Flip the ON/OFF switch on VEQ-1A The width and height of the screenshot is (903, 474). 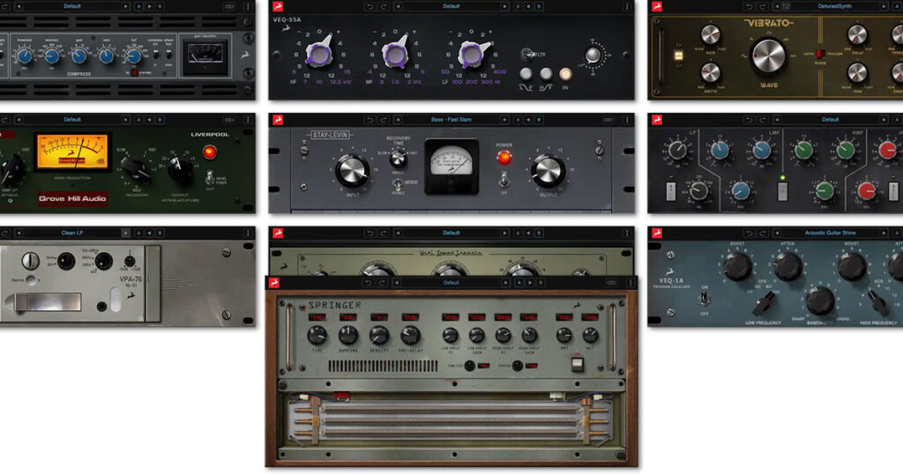(x=704, y=299)
